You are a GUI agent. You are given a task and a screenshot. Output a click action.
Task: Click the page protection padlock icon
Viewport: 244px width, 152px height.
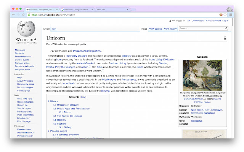pos(225,38)
